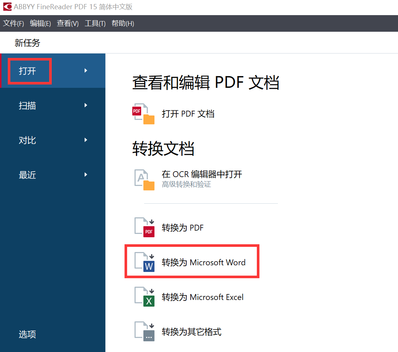Click the 高级转换和验证 subtitle text
The height and width of the screenshot is (352, 398).
(x=187, y=184)
